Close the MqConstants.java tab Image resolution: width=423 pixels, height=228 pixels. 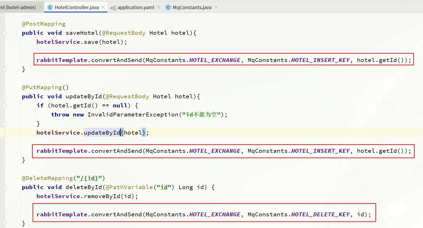click(x=216, y=7)
